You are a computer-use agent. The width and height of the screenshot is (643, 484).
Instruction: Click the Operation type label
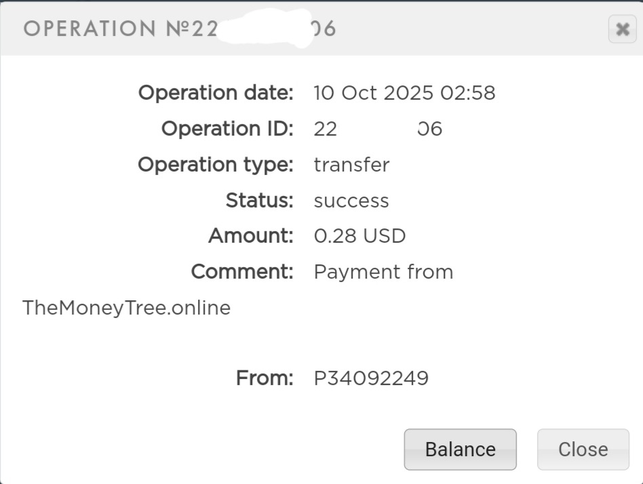[x=216, y=165]
